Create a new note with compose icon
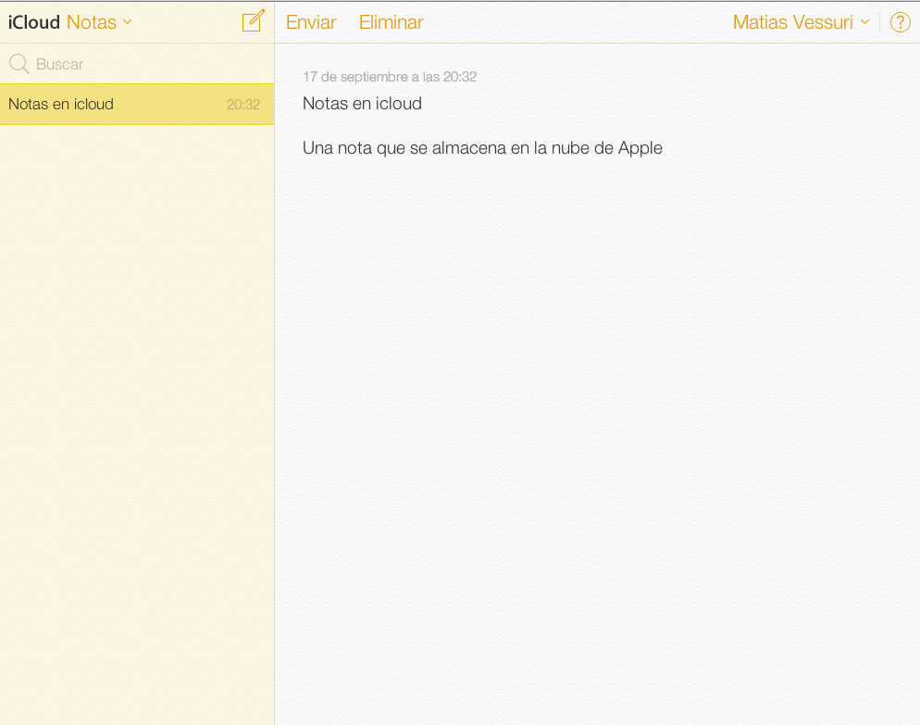Screen dimensions: 920x725 253,21
